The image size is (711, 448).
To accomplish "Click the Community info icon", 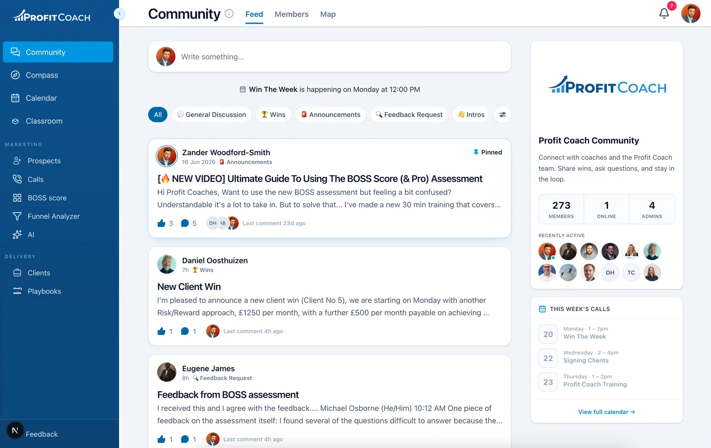I will (x=229, y=14).
